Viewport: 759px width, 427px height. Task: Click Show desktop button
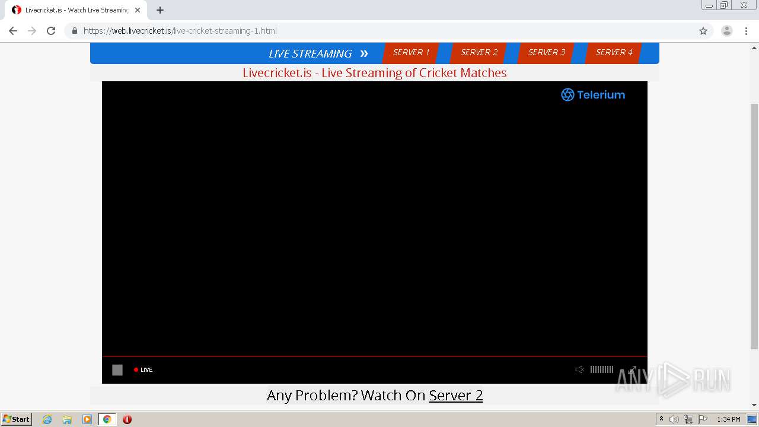(753, 419)
